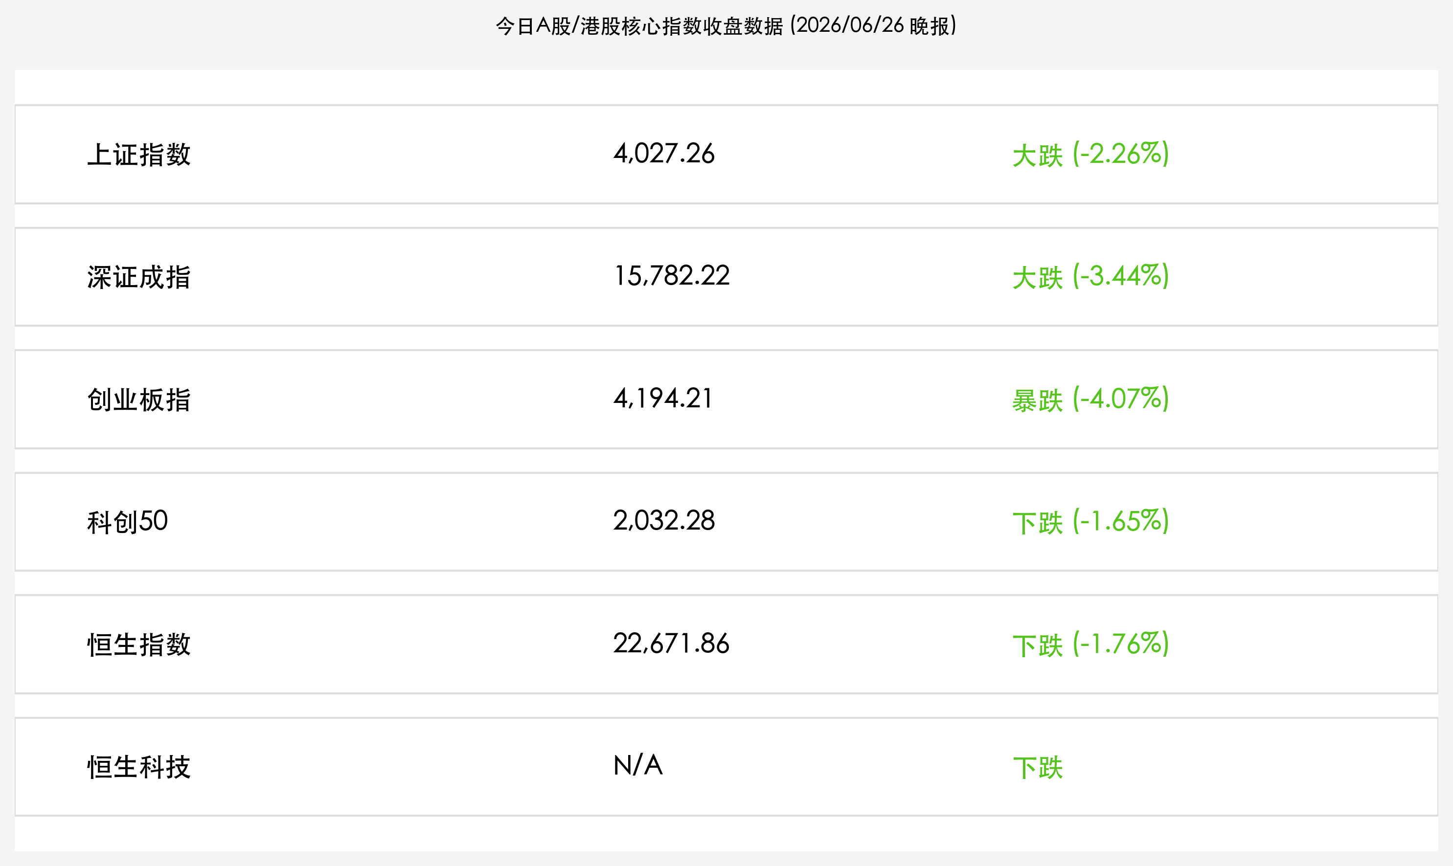The height and width of the screenshot is (866, 1453).
Task: Select the 22,671.86 closing value
Action: coord(671,644)
